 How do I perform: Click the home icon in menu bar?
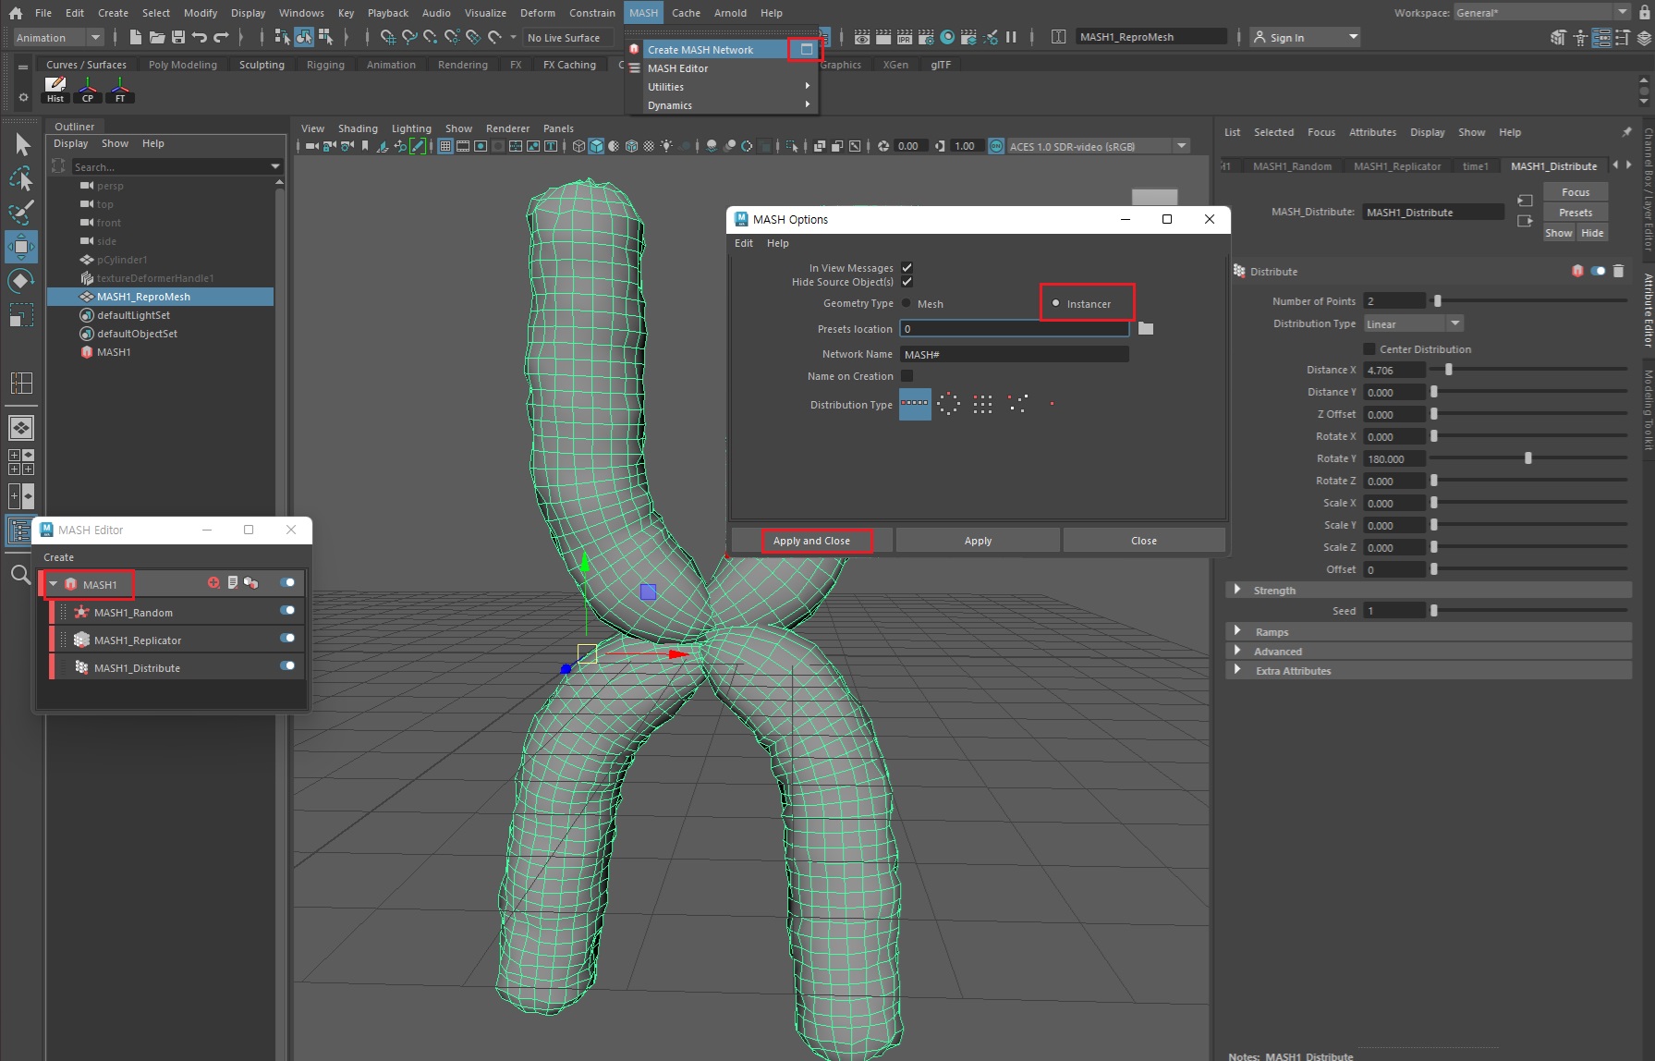(x=16, y=13)
